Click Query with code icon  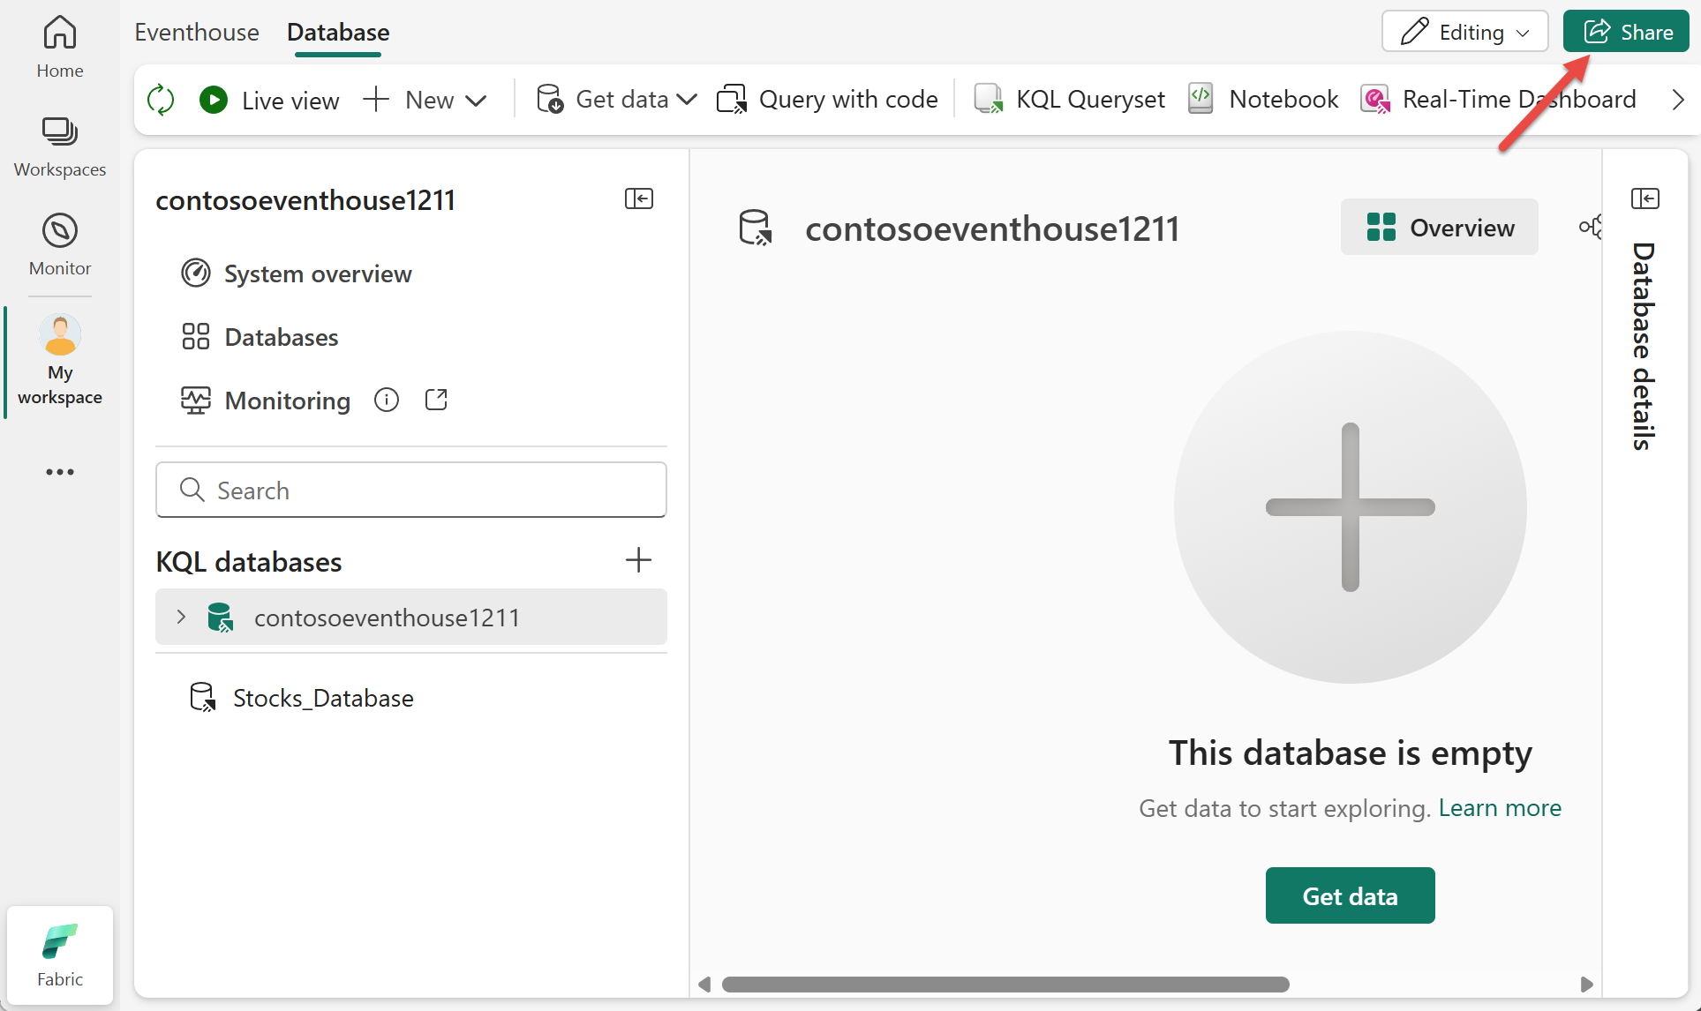click(x=731, y=100)
